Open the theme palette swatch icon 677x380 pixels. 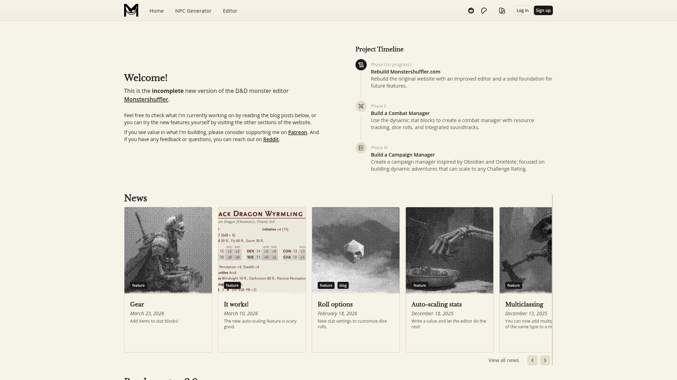pos(502,11)
